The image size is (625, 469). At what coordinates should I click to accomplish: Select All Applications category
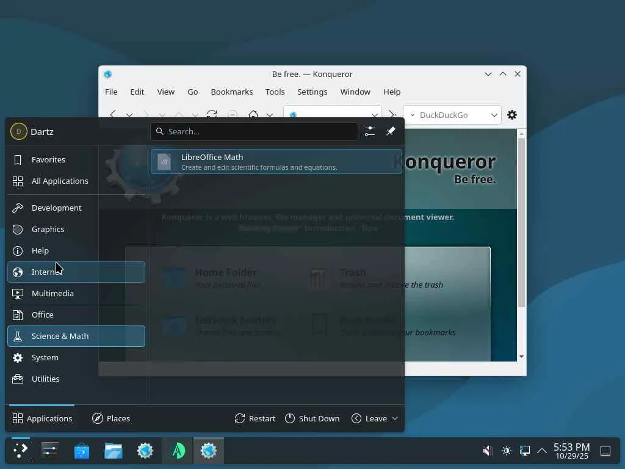pos(76,181)
